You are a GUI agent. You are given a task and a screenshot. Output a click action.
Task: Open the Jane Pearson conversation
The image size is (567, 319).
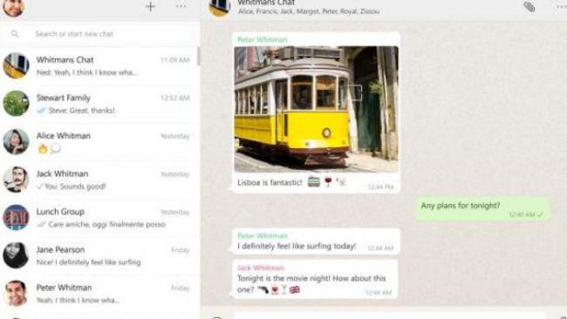pyautogui.click(x=99, y=255)
